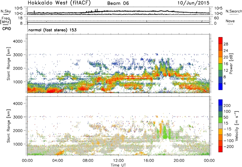The image size is (242, 167).
Task: Pick Power colorbar segment between 20 and 24
Action: click(x=221, y=54)
